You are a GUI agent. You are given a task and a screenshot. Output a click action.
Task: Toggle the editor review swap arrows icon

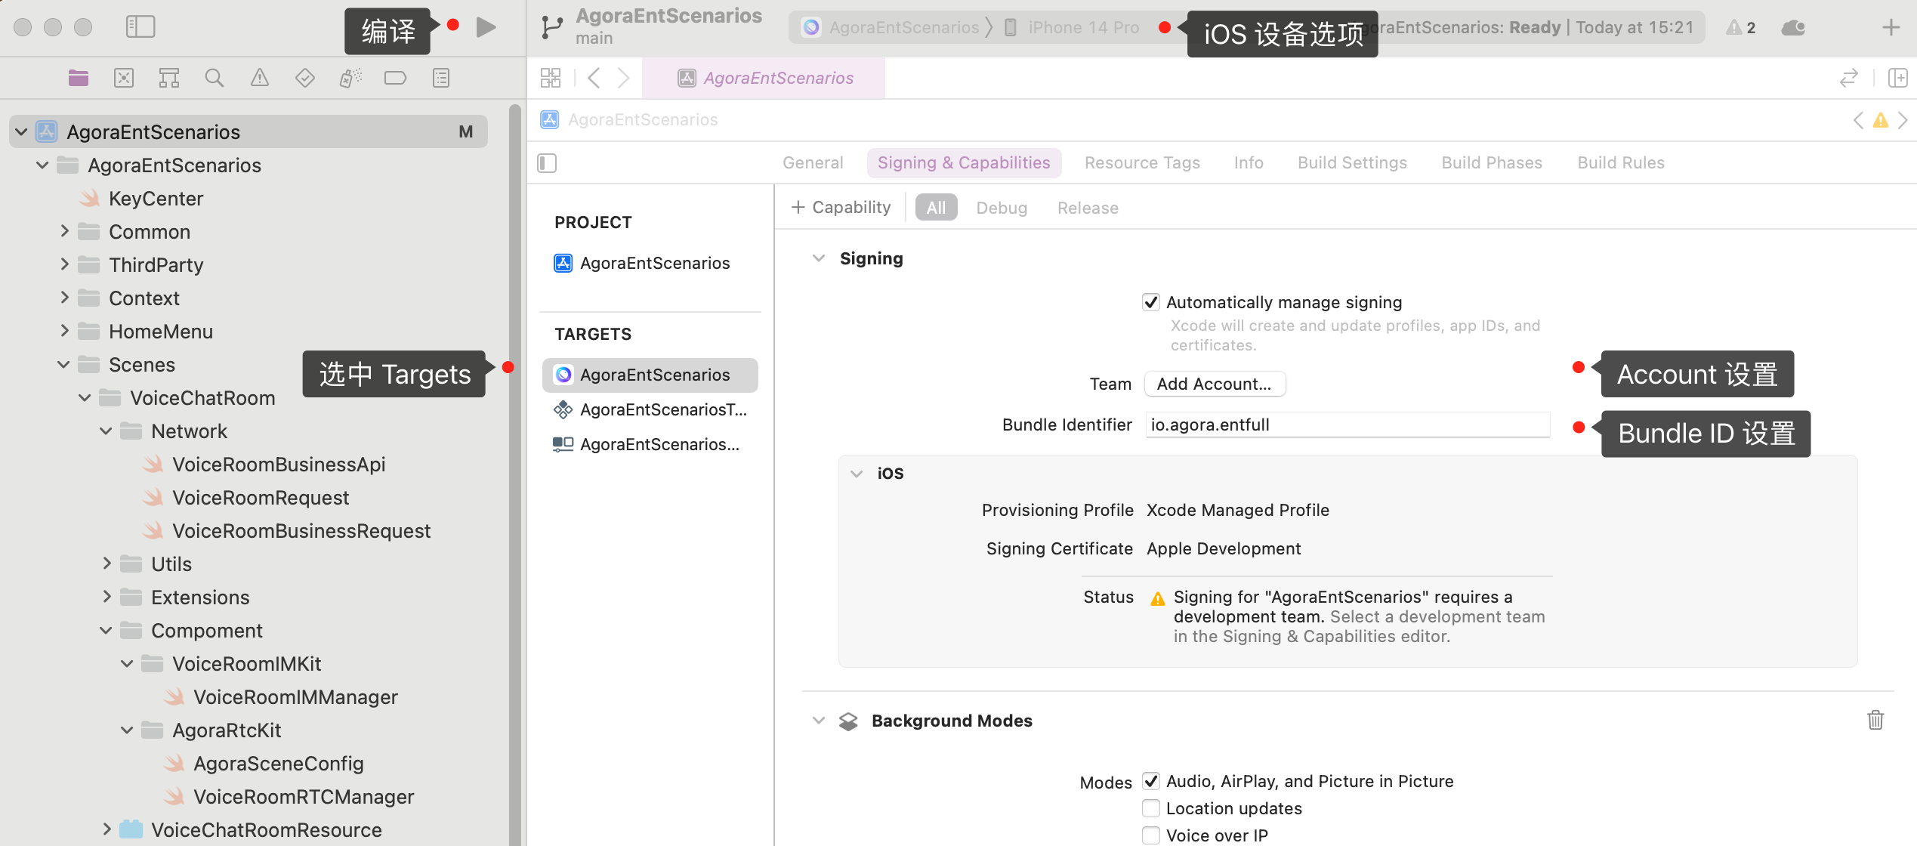point(1849,78)
